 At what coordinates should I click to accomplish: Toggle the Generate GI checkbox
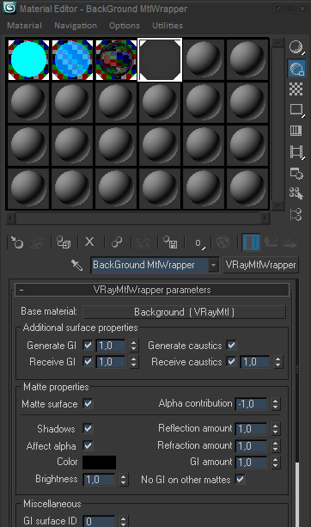tap(88, 345)
